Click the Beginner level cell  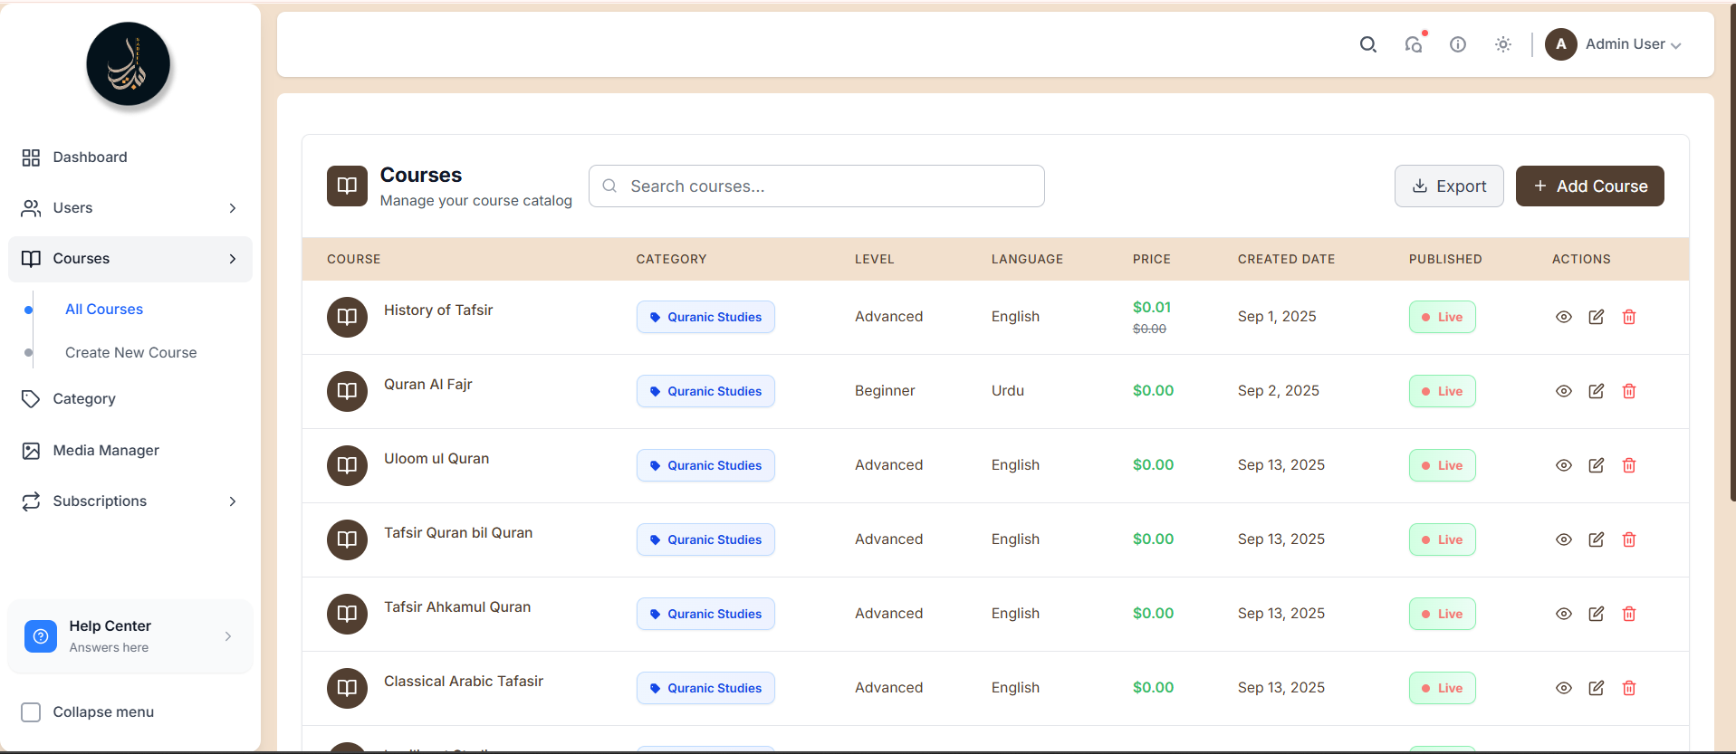coord(885,391)
